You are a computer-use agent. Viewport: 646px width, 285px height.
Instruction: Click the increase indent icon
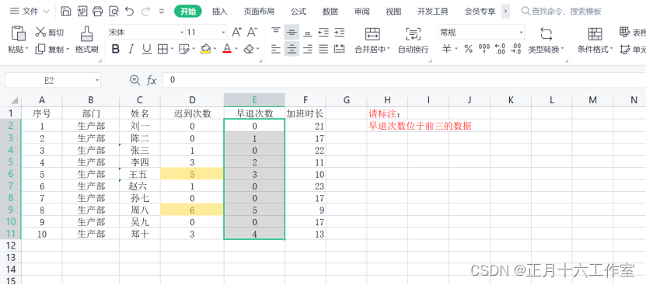pyautogui.click(x=339, y=32)
